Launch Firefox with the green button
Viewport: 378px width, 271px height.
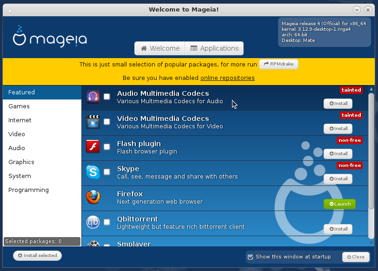(340, 204)
